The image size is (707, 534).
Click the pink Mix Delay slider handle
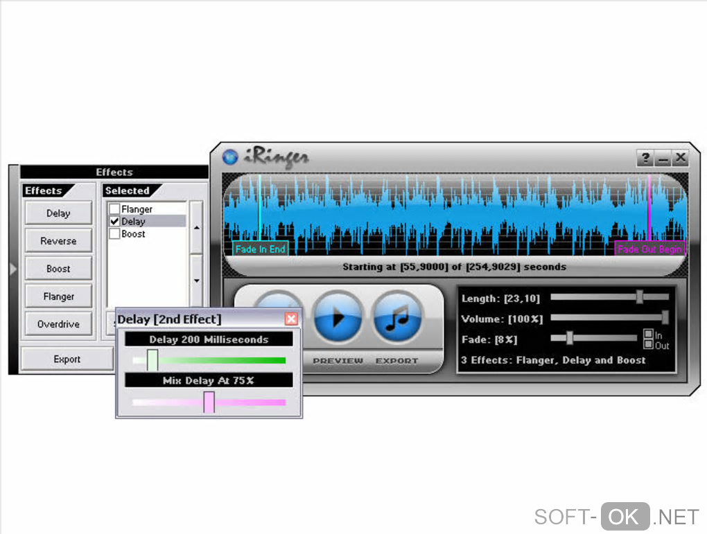point(209,402)
